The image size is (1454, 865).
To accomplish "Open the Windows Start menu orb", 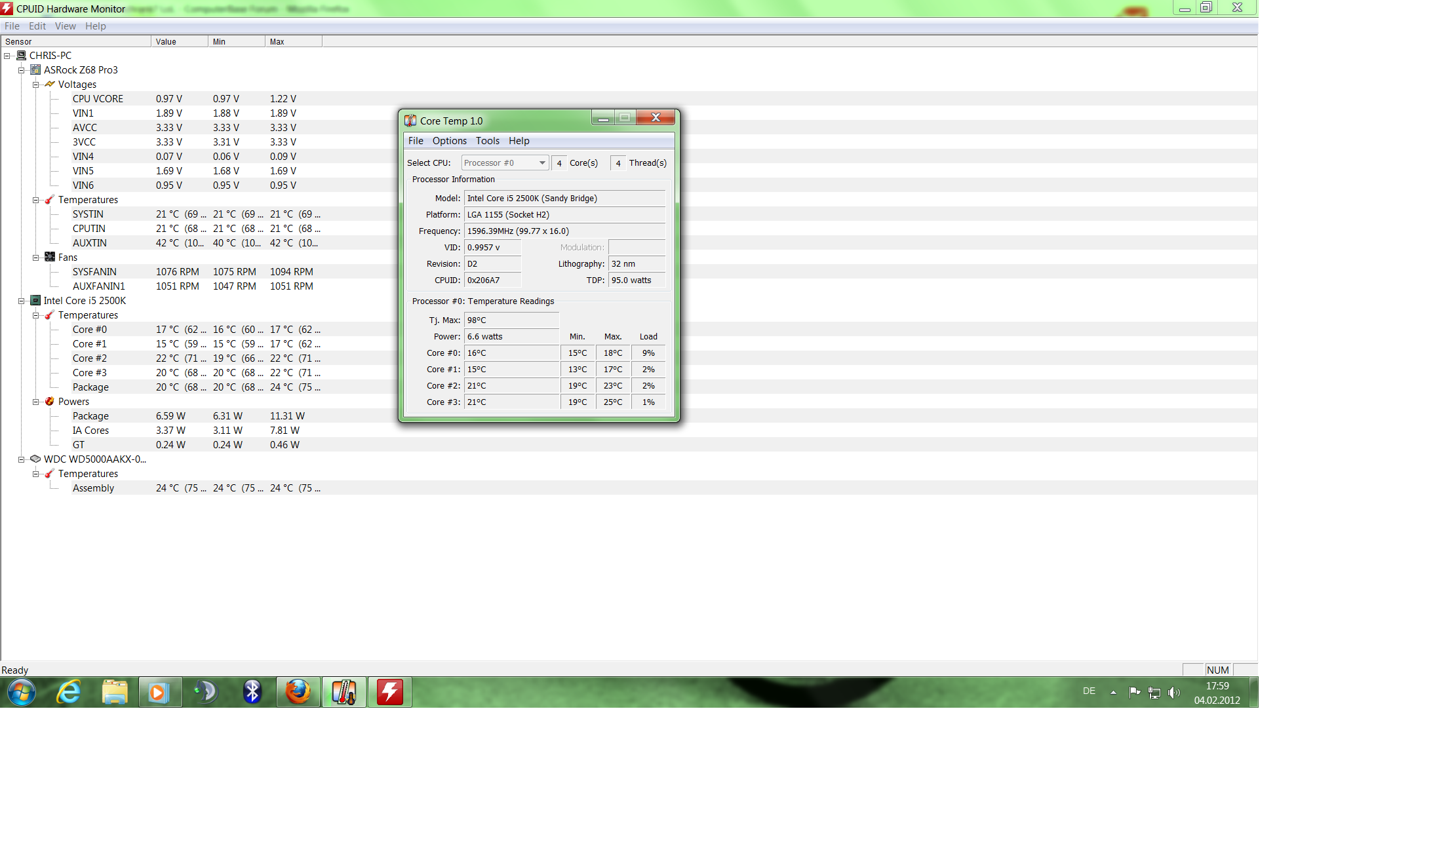I will [22, 692].
